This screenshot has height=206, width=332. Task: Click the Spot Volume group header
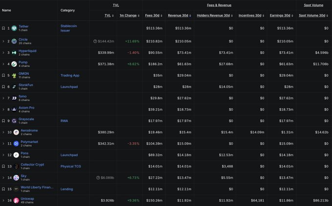(313, 5)
